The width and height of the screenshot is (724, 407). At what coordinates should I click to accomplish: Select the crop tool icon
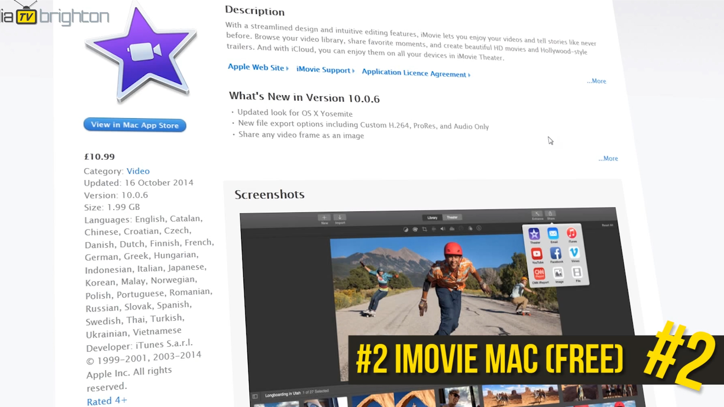(425, 229)
